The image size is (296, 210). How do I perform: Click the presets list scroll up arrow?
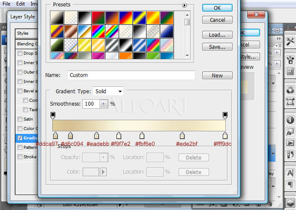(187, 15)
